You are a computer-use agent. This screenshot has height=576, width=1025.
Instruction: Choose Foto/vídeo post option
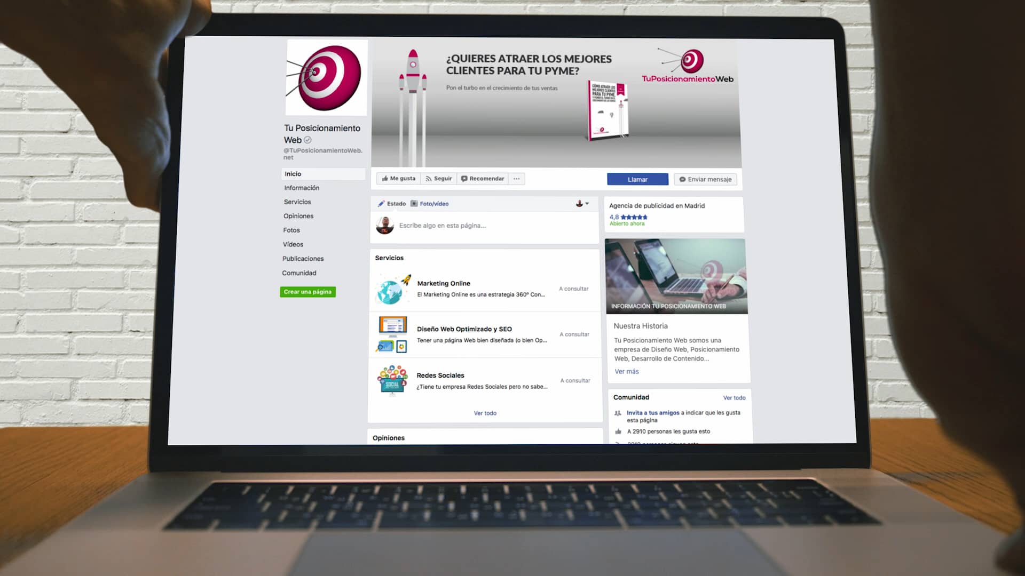pos(430,204)
